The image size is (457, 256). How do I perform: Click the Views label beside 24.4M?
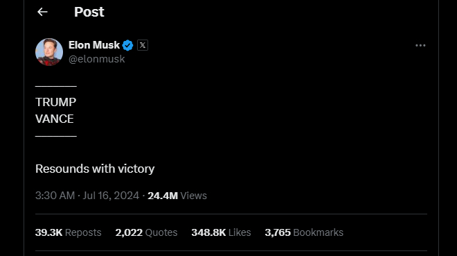[x=193, y=196]
